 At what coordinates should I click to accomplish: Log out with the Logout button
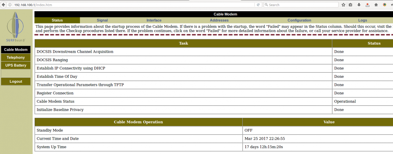coord(16,81)
